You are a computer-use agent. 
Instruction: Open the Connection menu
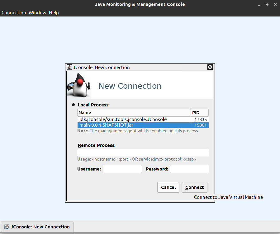(x=14, y=13)
